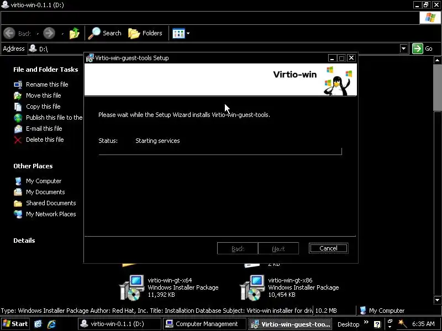Click the Shared Documents folder icon
442x331 pixels.
[x=18, y=203]
